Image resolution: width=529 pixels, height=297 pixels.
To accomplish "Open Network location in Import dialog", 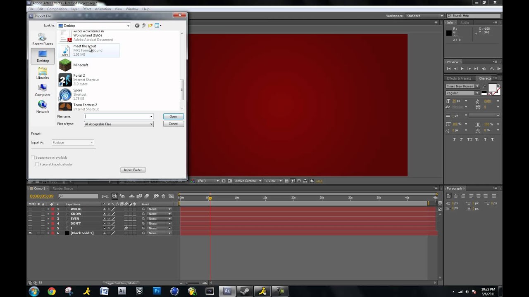I will click(43, 107).
